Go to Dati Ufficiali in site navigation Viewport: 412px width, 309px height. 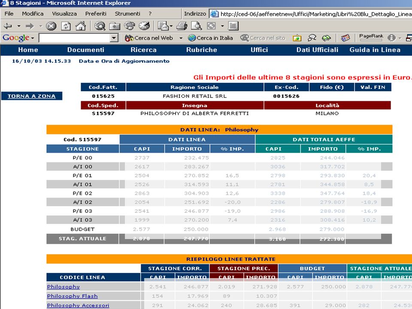[317, 50]
